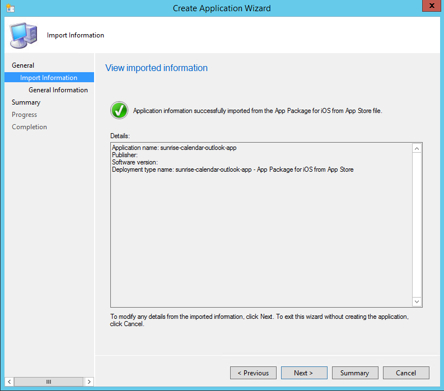
Task: Select the Import Information step
Action: 49,78
